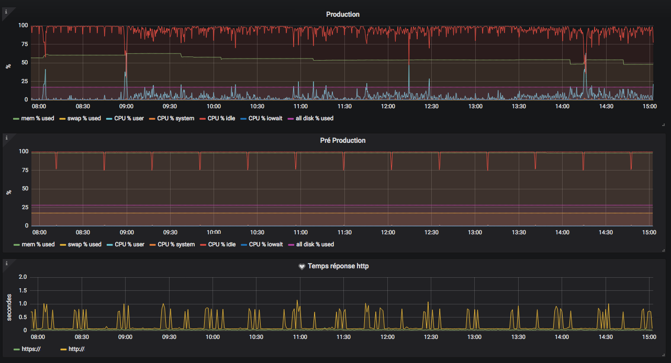671x363 pixels.
Task: Open the Pré Production panel title menu
Action: [343, 140]
